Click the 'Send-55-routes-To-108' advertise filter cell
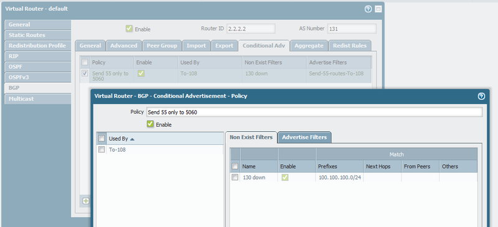 click(x=336, y=73)
